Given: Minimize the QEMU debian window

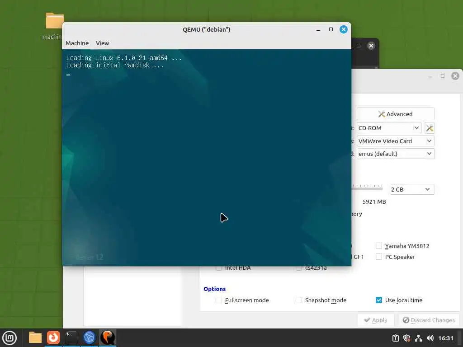Looking at the screenshot, I should (x=318, y=29).
